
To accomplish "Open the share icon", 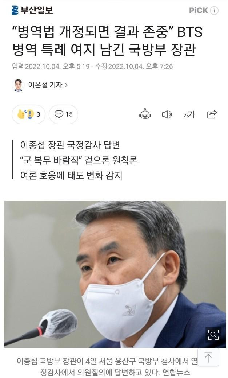I will 212,114.
